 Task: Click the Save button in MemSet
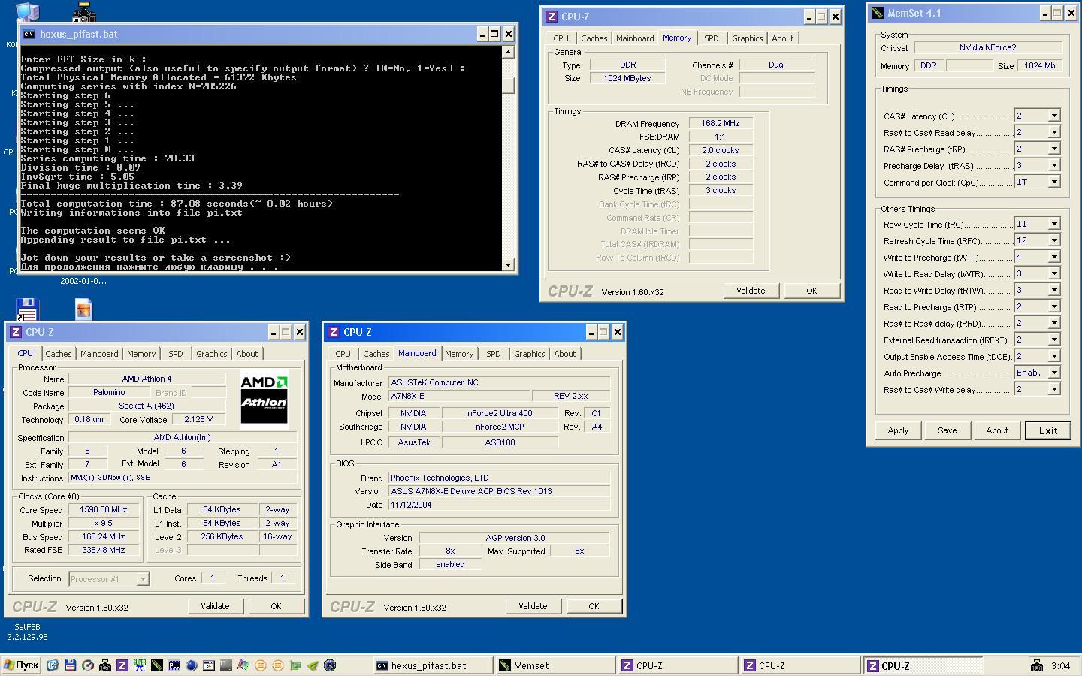pyautogui.click(x=947, y=430)
